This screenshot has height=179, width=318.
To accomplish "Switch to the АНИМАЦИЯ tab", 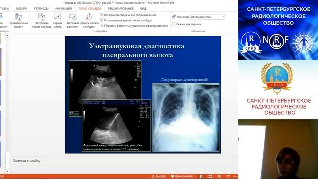I will pyautogui.click(x=63, y=9).
